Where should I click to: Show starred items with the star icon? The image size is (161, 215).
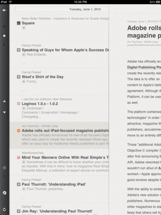point(4,26)
